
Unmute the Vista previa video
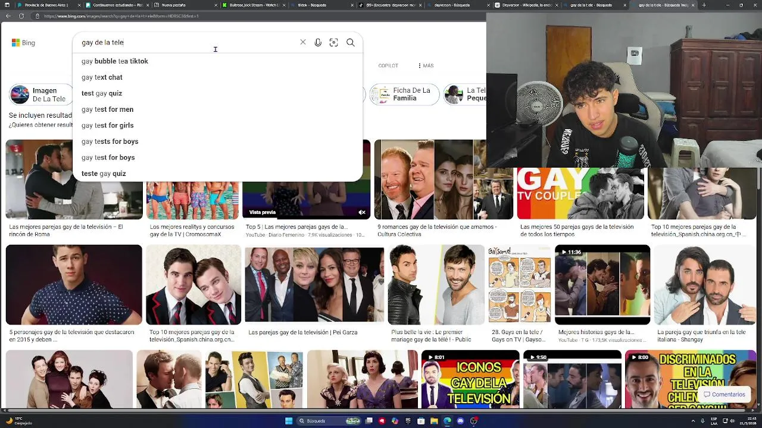361,212
